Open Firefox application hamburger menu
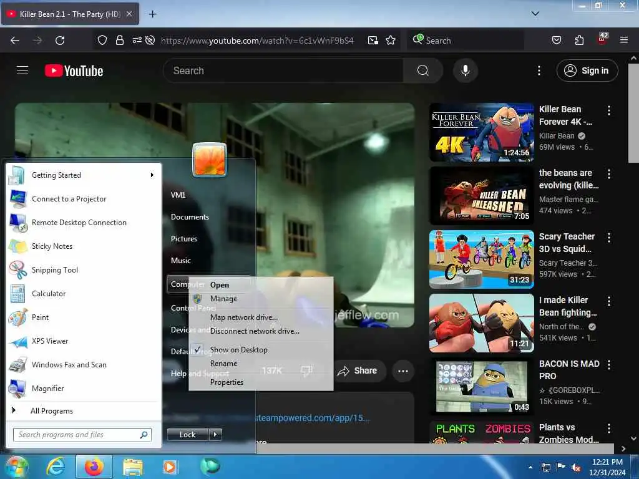The width and height of the screenshot is (639, 479). tap(623, 40)
